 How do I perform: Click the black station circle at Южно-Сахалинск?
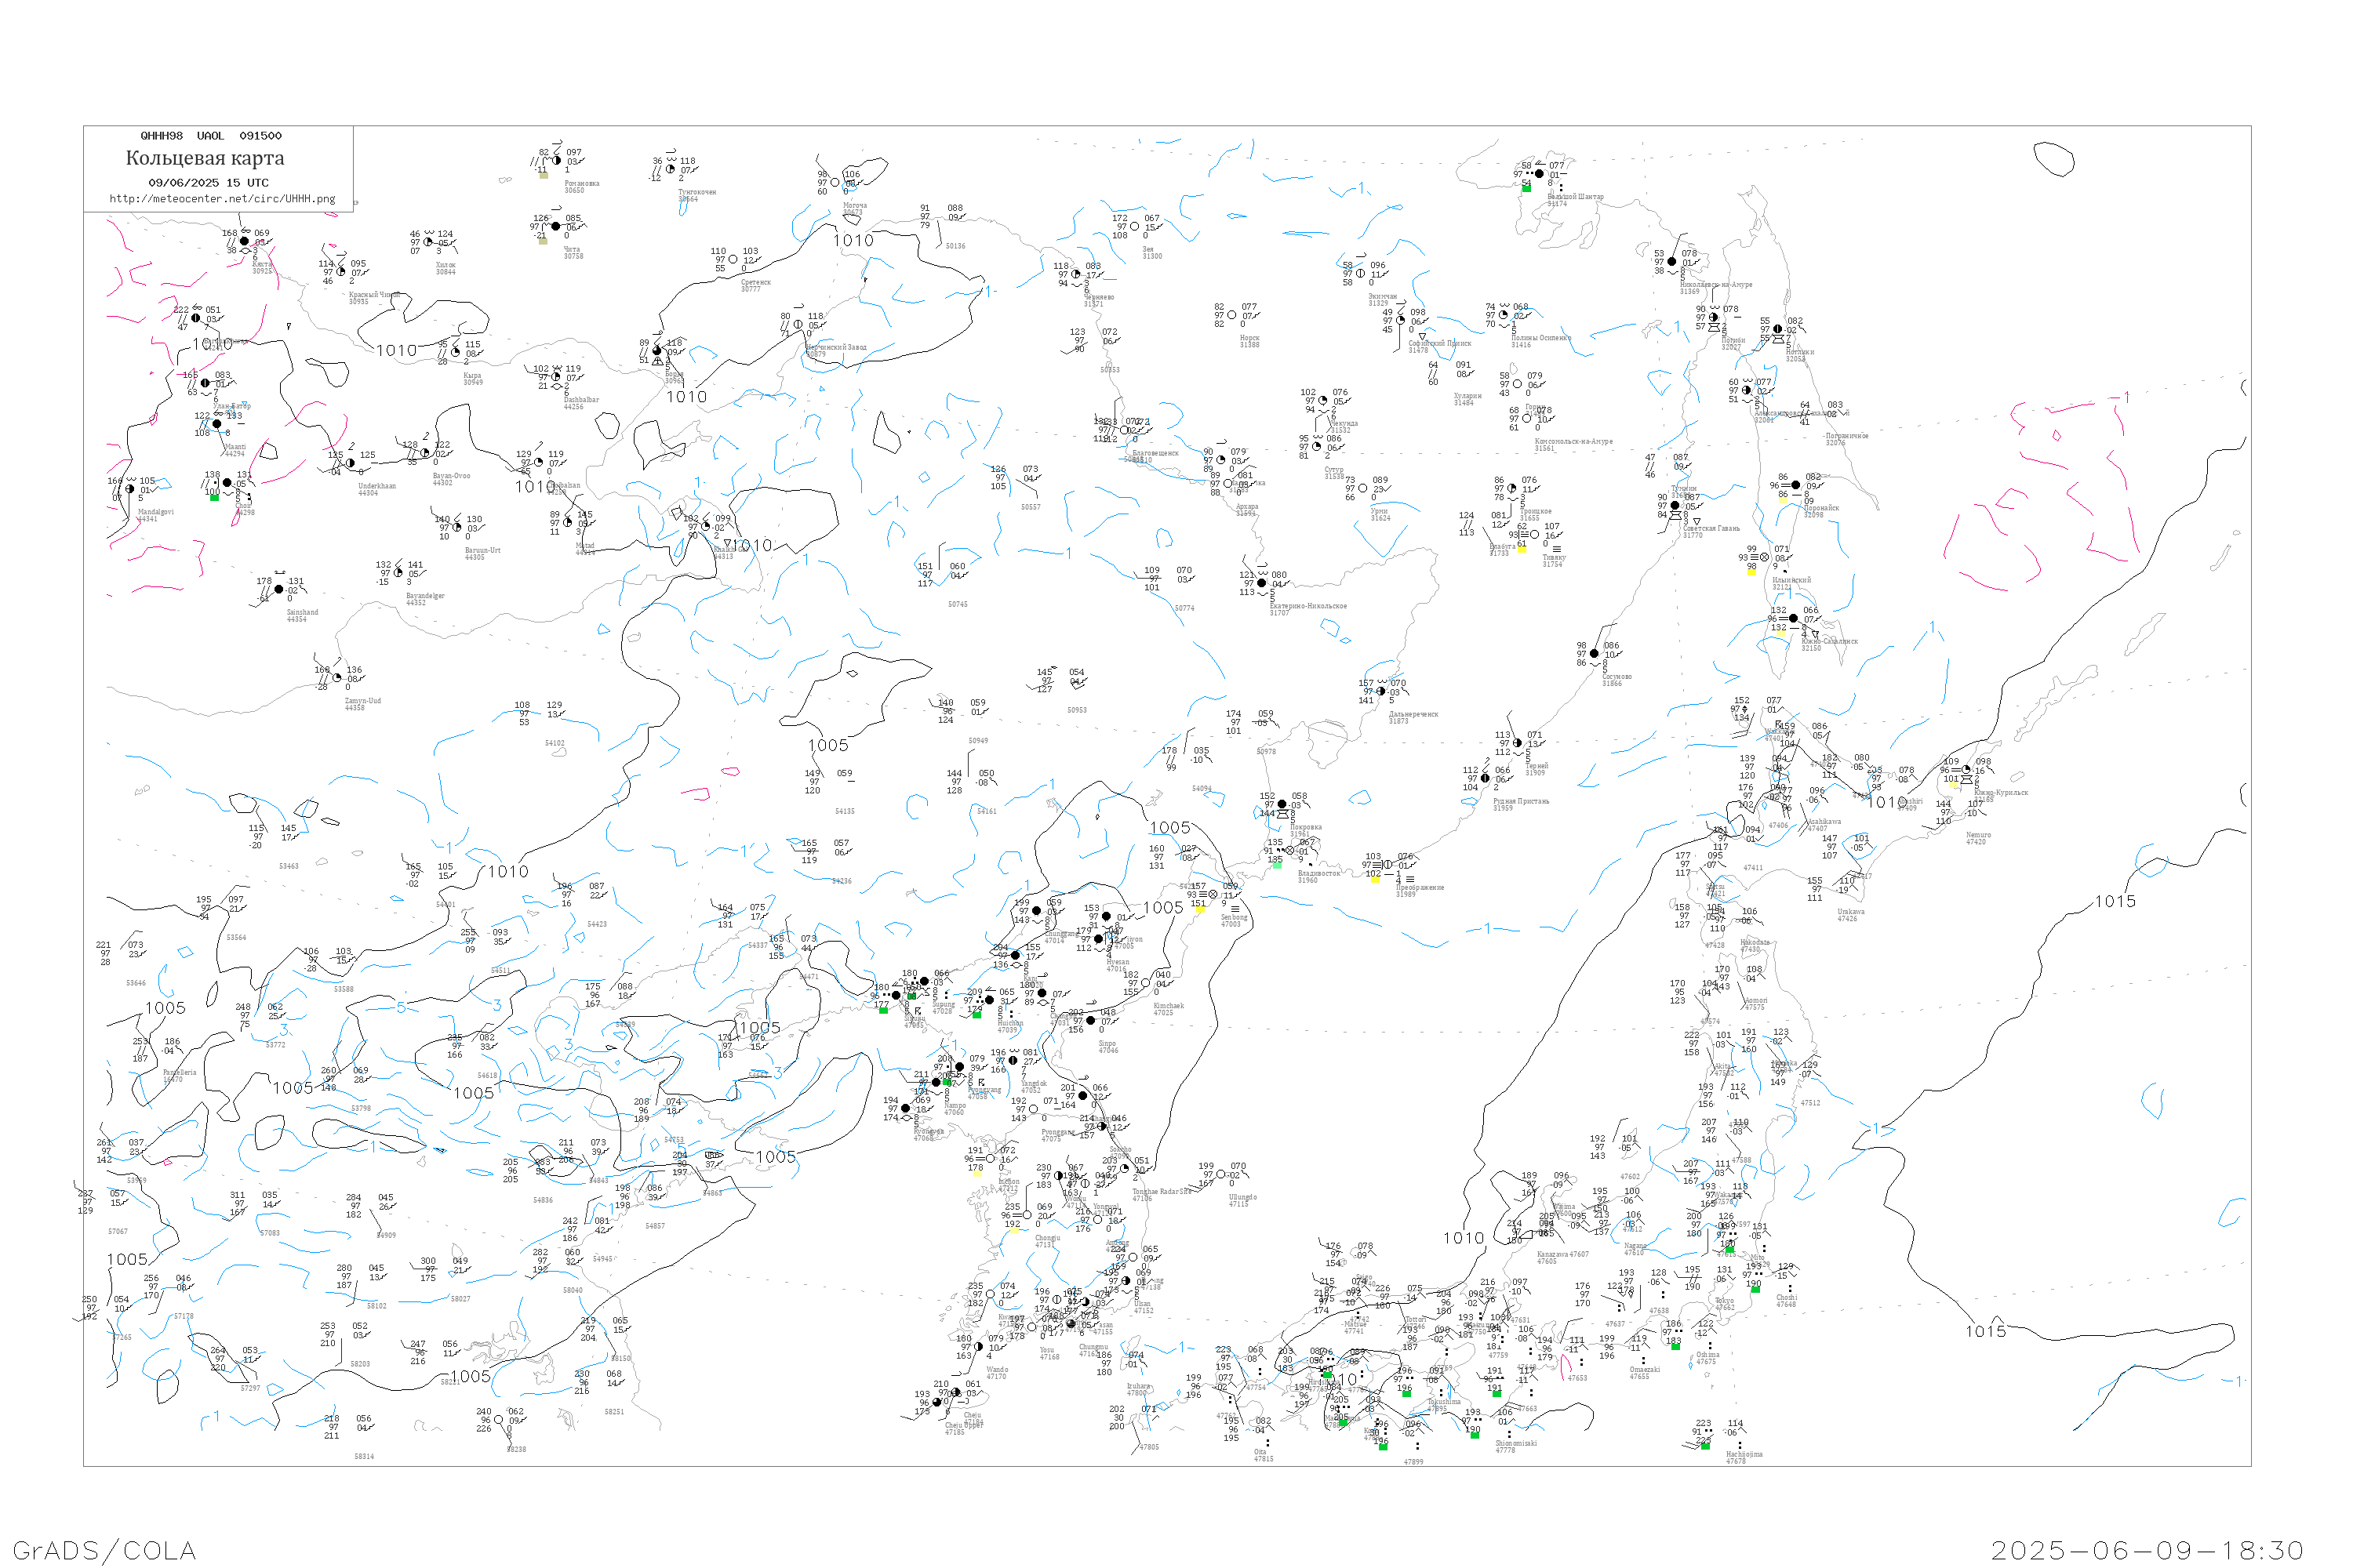pos(1794,618)
